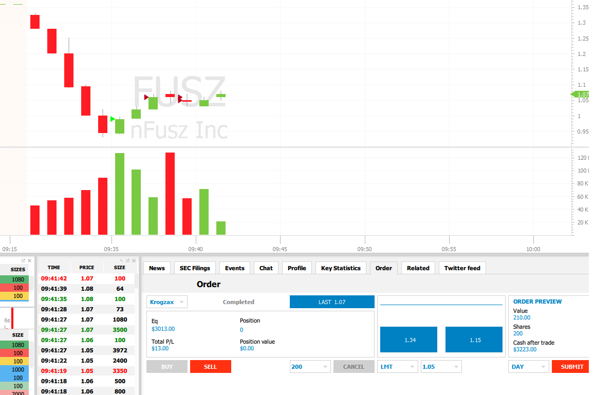This screenshot has height=395, width=595.
Task: Open the DAY time-in-force dropdown
Action: pos(529,367)
